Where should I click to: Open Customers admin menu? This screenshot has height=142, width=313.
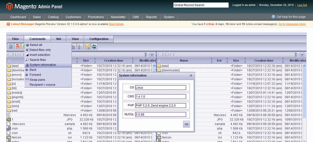(x=73, y=17)
